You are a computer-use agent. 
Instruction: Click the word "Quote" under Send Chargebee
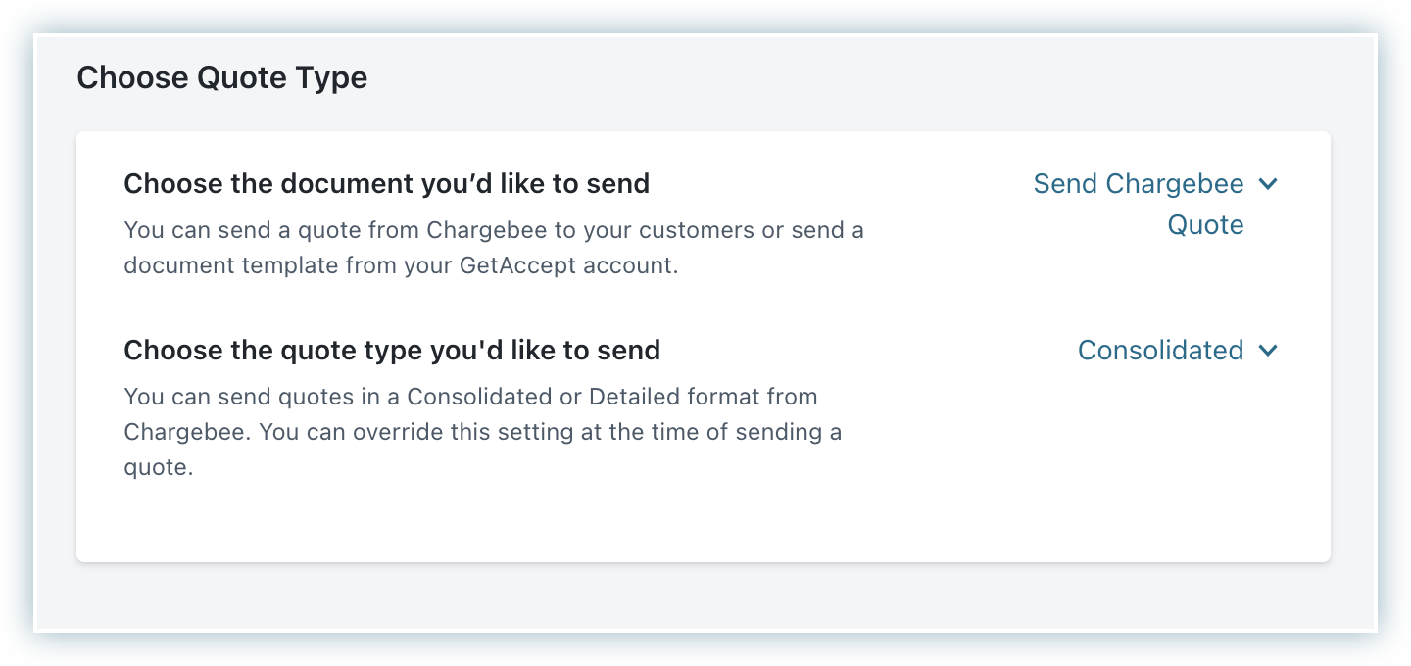1205,225
